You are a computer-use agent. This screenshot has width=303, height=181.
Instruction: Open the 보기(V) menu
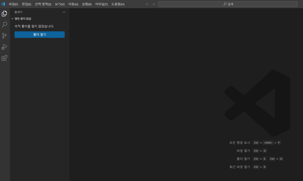60,4
